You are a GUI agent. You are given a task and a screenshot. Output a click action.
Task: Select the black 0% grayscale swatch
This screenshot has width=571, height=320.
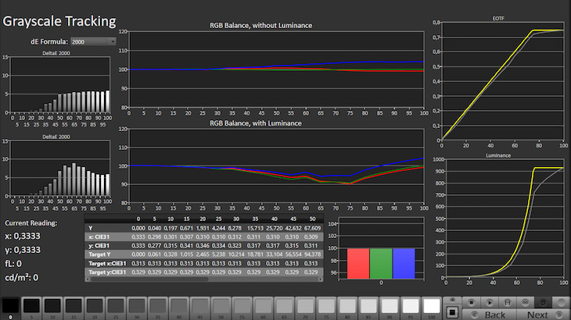11,306
